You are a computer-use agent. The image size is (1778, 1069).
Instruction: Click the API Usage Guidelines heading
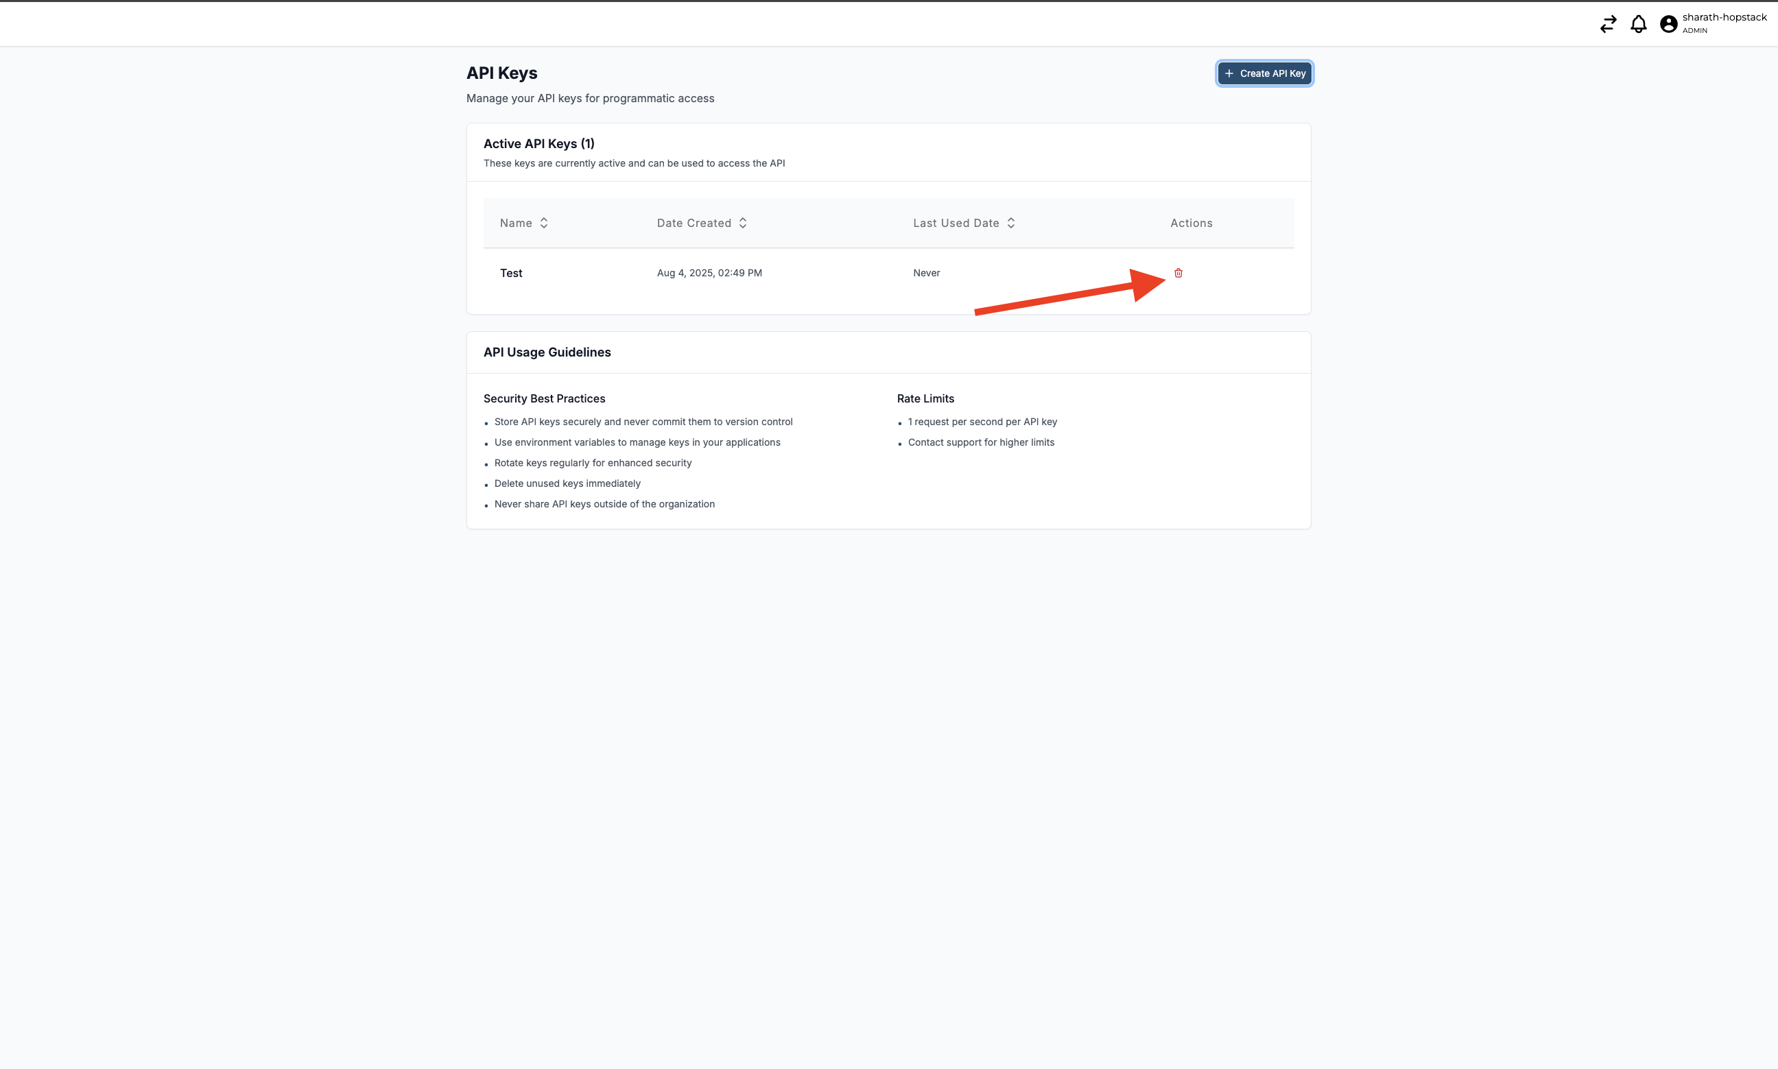(547, 352)
